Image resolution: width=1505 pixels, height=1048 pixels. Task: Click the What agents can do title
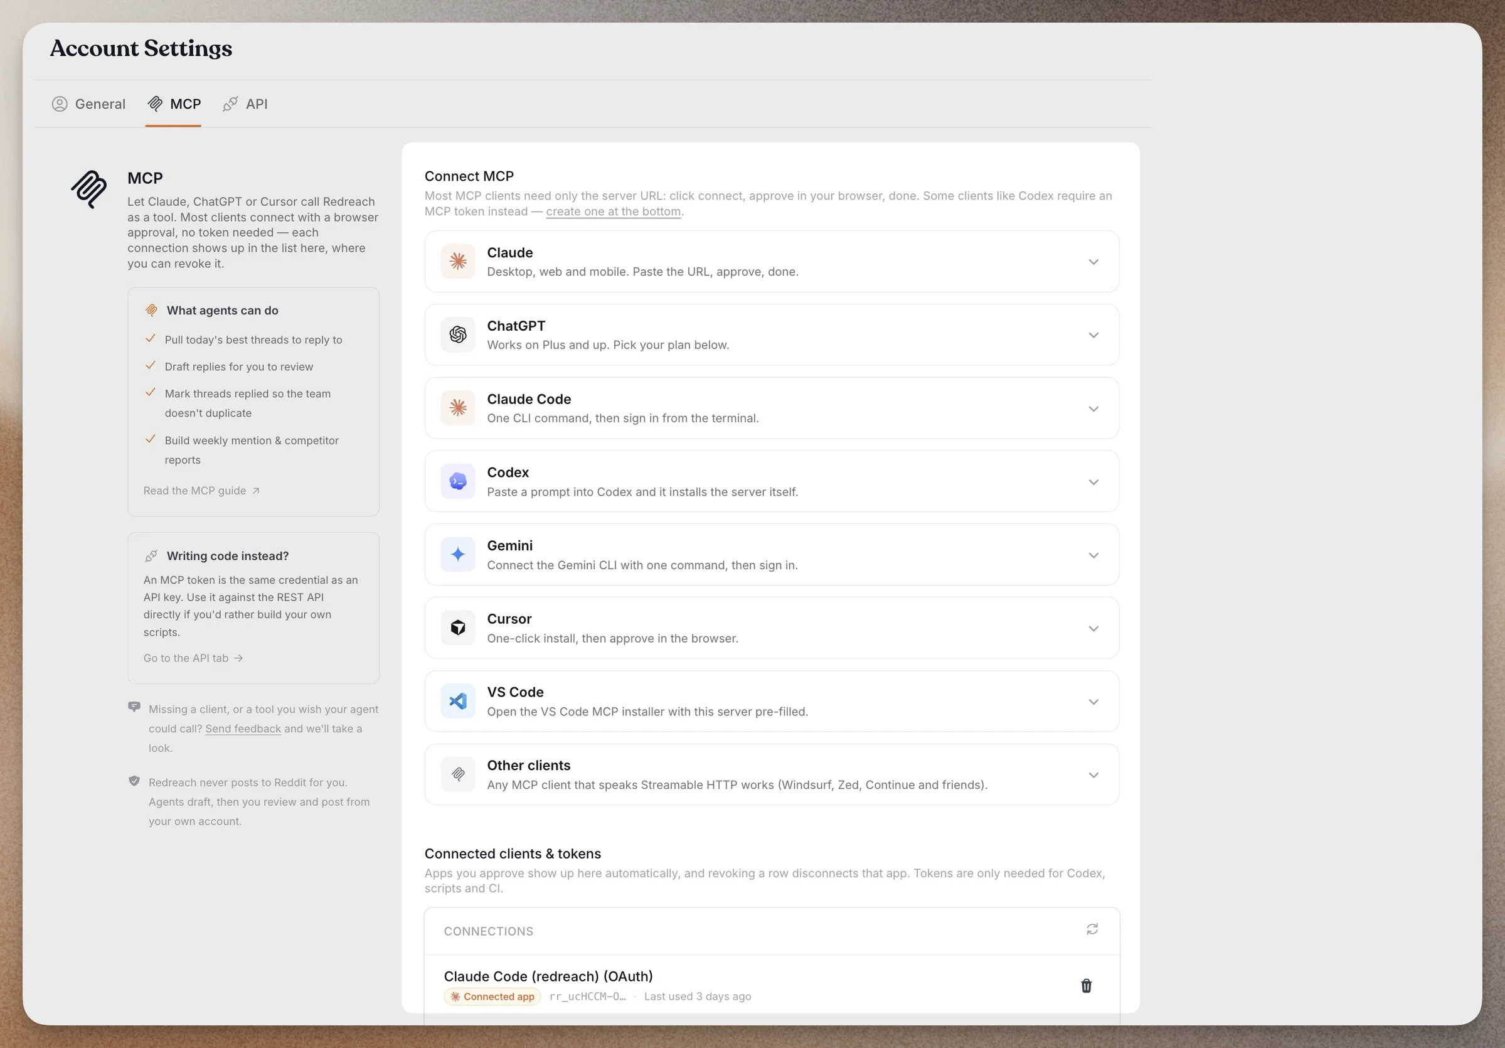222,310
